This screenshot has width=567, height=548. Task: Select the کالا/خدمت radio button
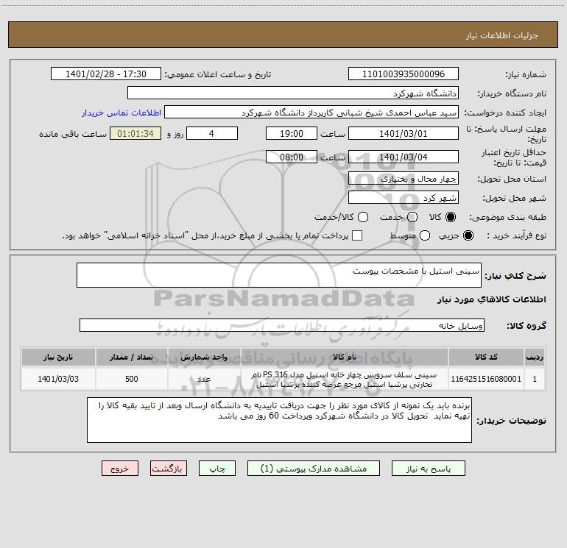(x=363, y=217)
